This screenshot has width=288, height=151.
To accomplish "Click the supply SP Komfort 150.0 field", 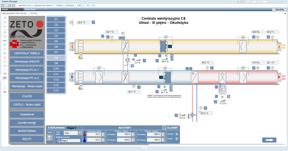I will [123, 134].
